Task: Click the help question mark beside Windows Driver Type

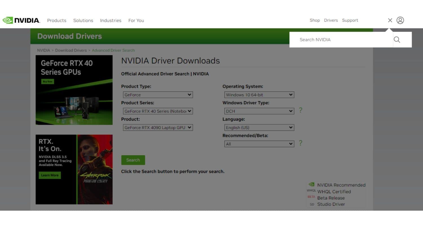Action: [300, 110]
